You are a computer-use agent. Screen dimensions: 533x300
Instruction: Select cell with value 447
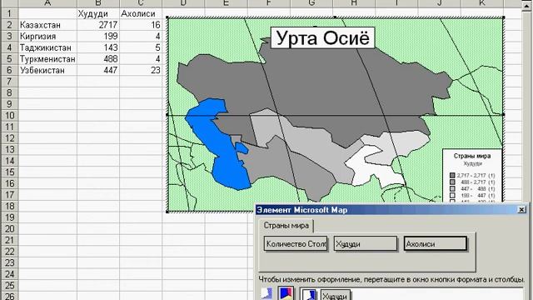[x=98, y=70]
